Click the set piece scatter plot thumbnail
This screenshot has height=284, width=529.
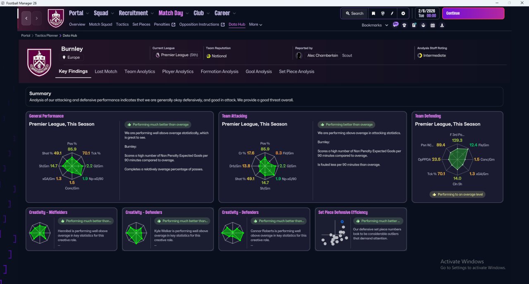(334, 233)
